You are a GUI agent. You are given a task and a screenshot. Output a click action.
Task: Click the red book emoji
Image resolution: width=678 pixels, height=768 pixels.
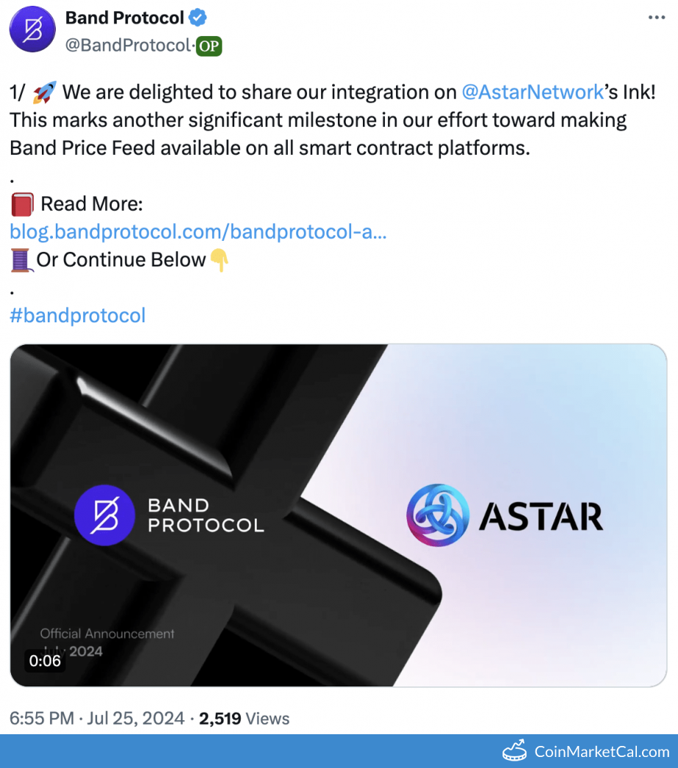22,204
